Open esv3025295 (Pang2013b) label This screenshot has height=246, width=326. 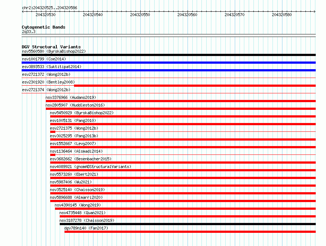74,136
